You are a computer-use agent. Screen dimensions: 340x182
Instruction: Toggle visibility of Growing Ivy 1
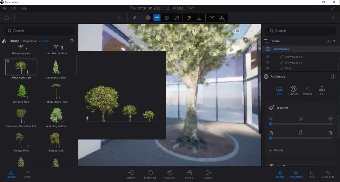[268, 57]
